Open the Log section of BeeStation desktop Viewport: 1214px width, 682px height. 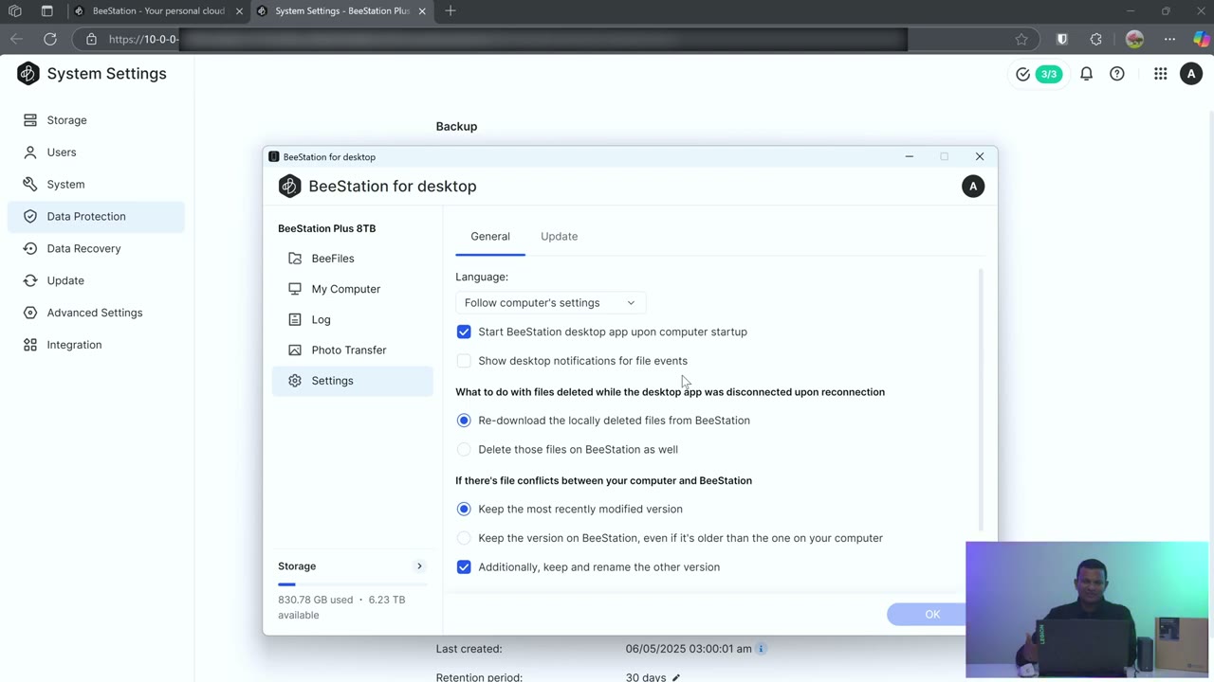point(321,319)
